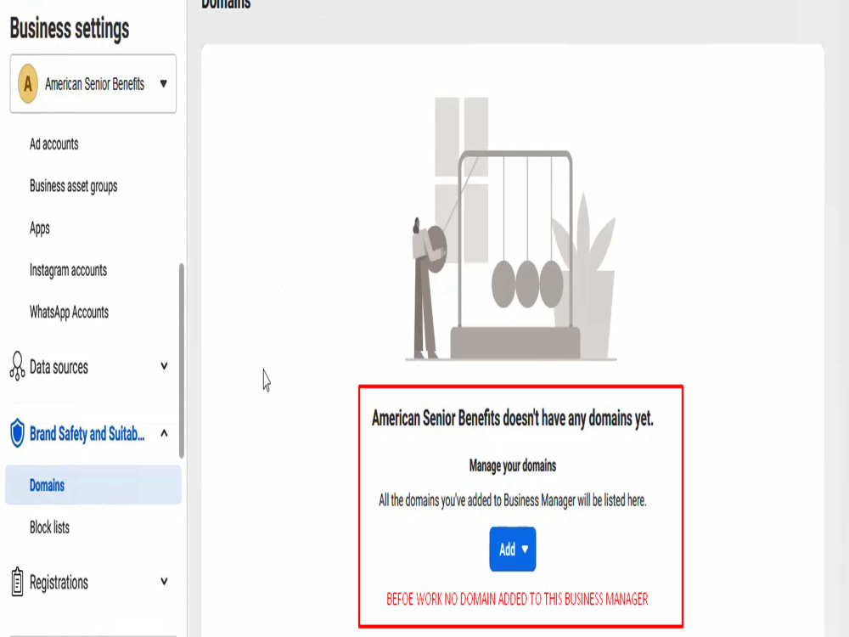Click 'All the domains you've added' description
The image size is (849, 637).
512,500
